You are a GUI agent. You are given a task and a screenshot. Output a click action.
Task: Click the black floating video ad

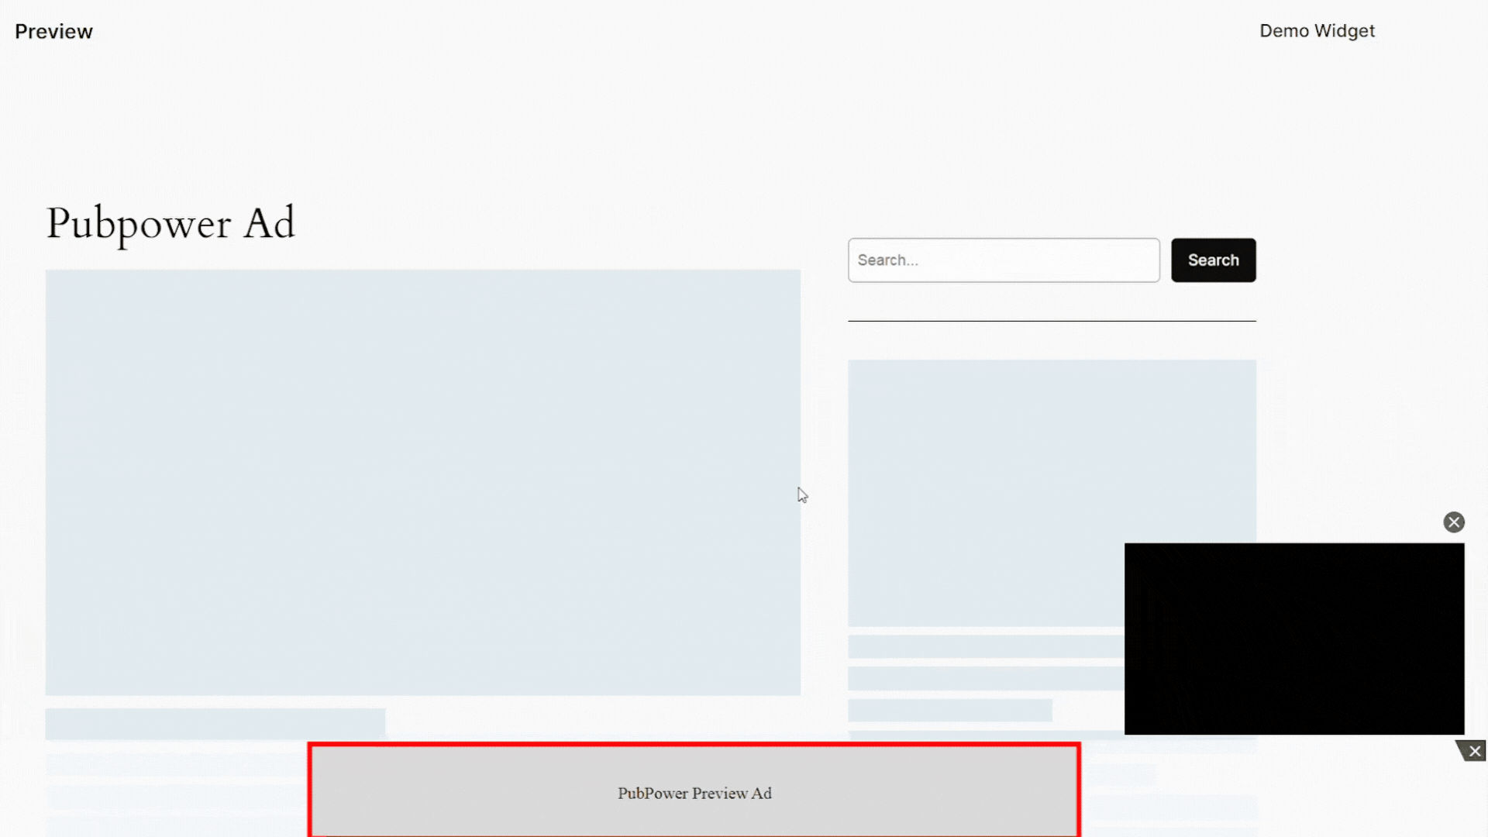[1294, 639]
